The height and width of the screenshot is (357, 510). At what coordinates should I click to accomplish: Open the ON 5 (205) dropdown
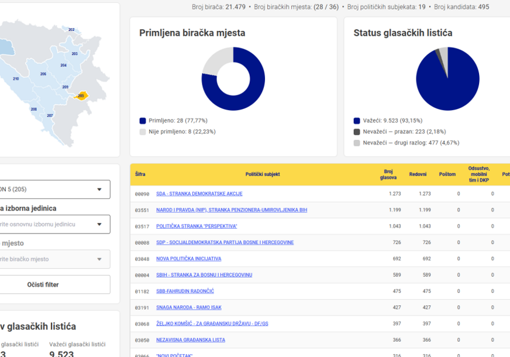(x=54, y=190)
